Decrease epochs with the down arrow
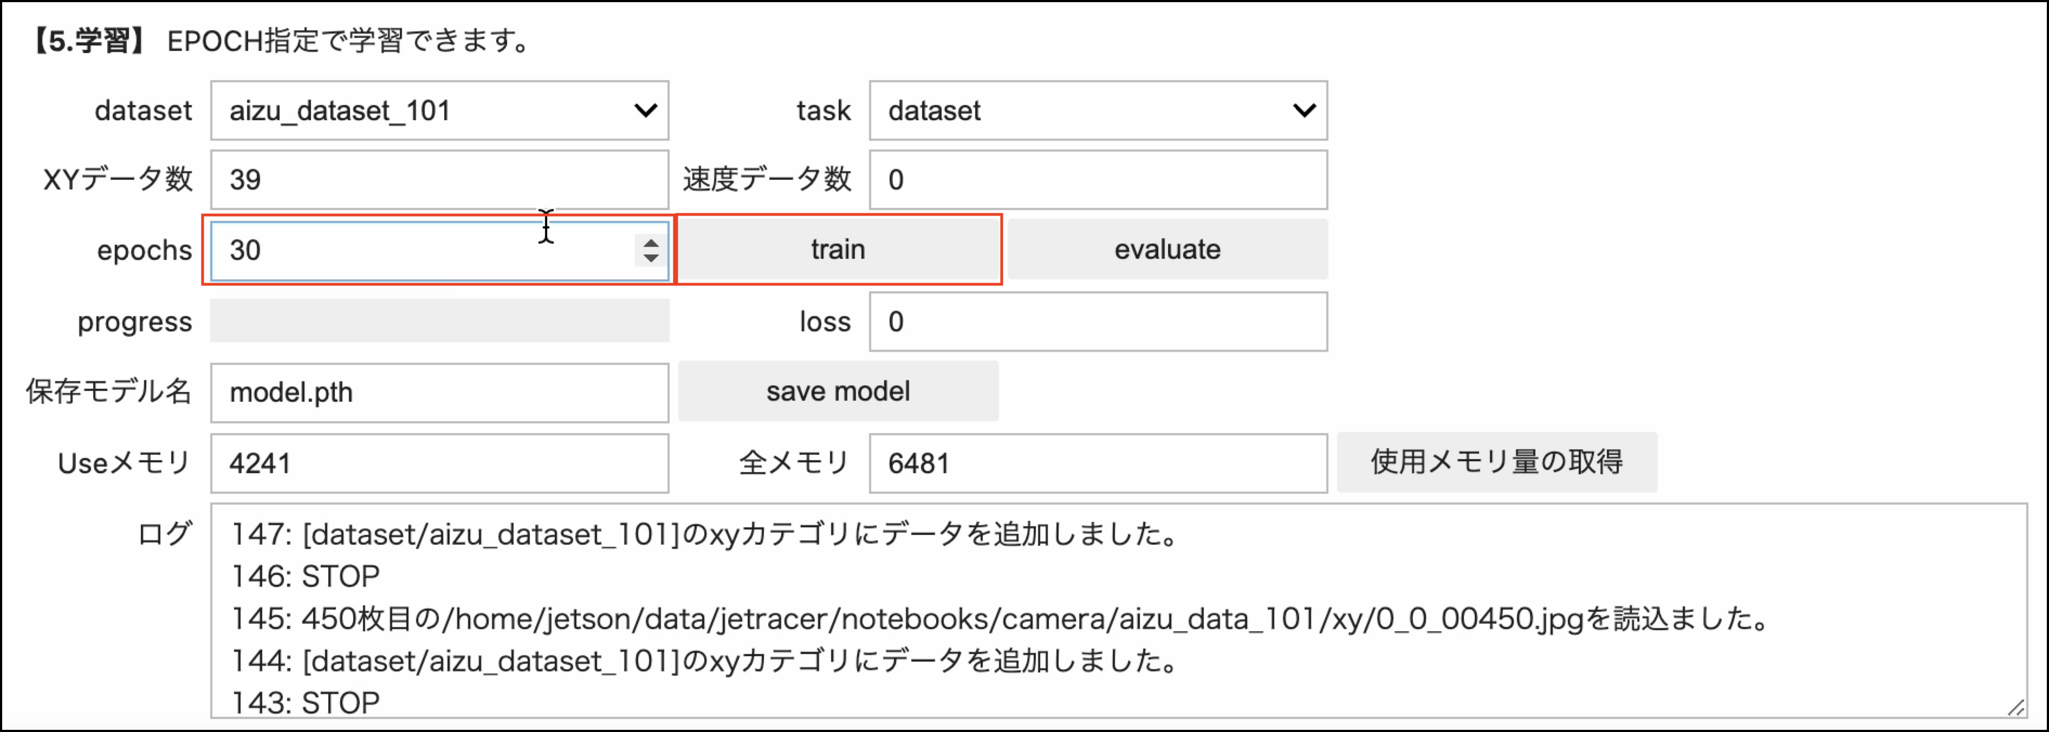The height and width of the screenshot is (732, 2049). click(x=651, y=258)
